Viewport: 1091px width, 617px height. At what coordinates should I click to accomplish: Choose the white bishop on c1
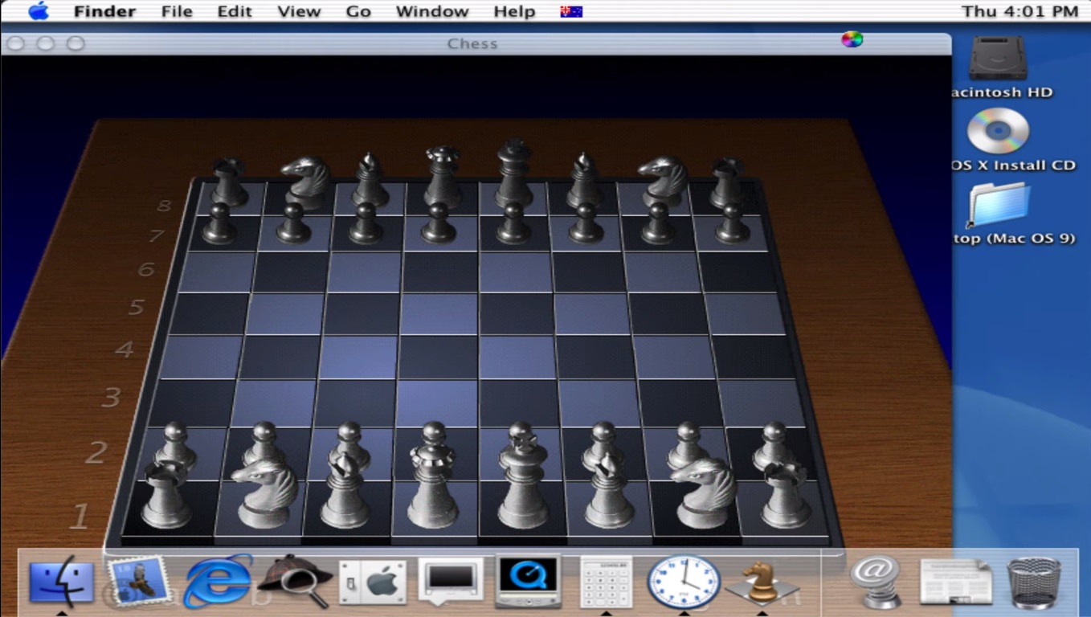pos(345,490)
